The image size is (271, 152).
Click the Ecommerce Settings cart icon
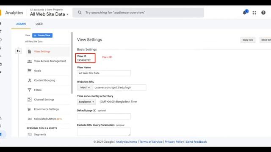point(29,109)
